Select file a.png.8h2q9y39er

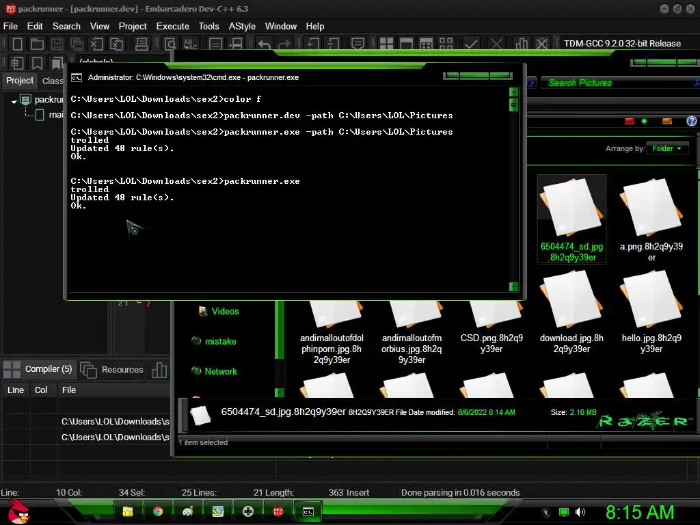[x=651, y=219]
